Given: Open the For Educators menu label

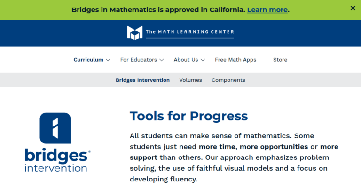Looking at the screenshot, I should click(x=139, y=60).
